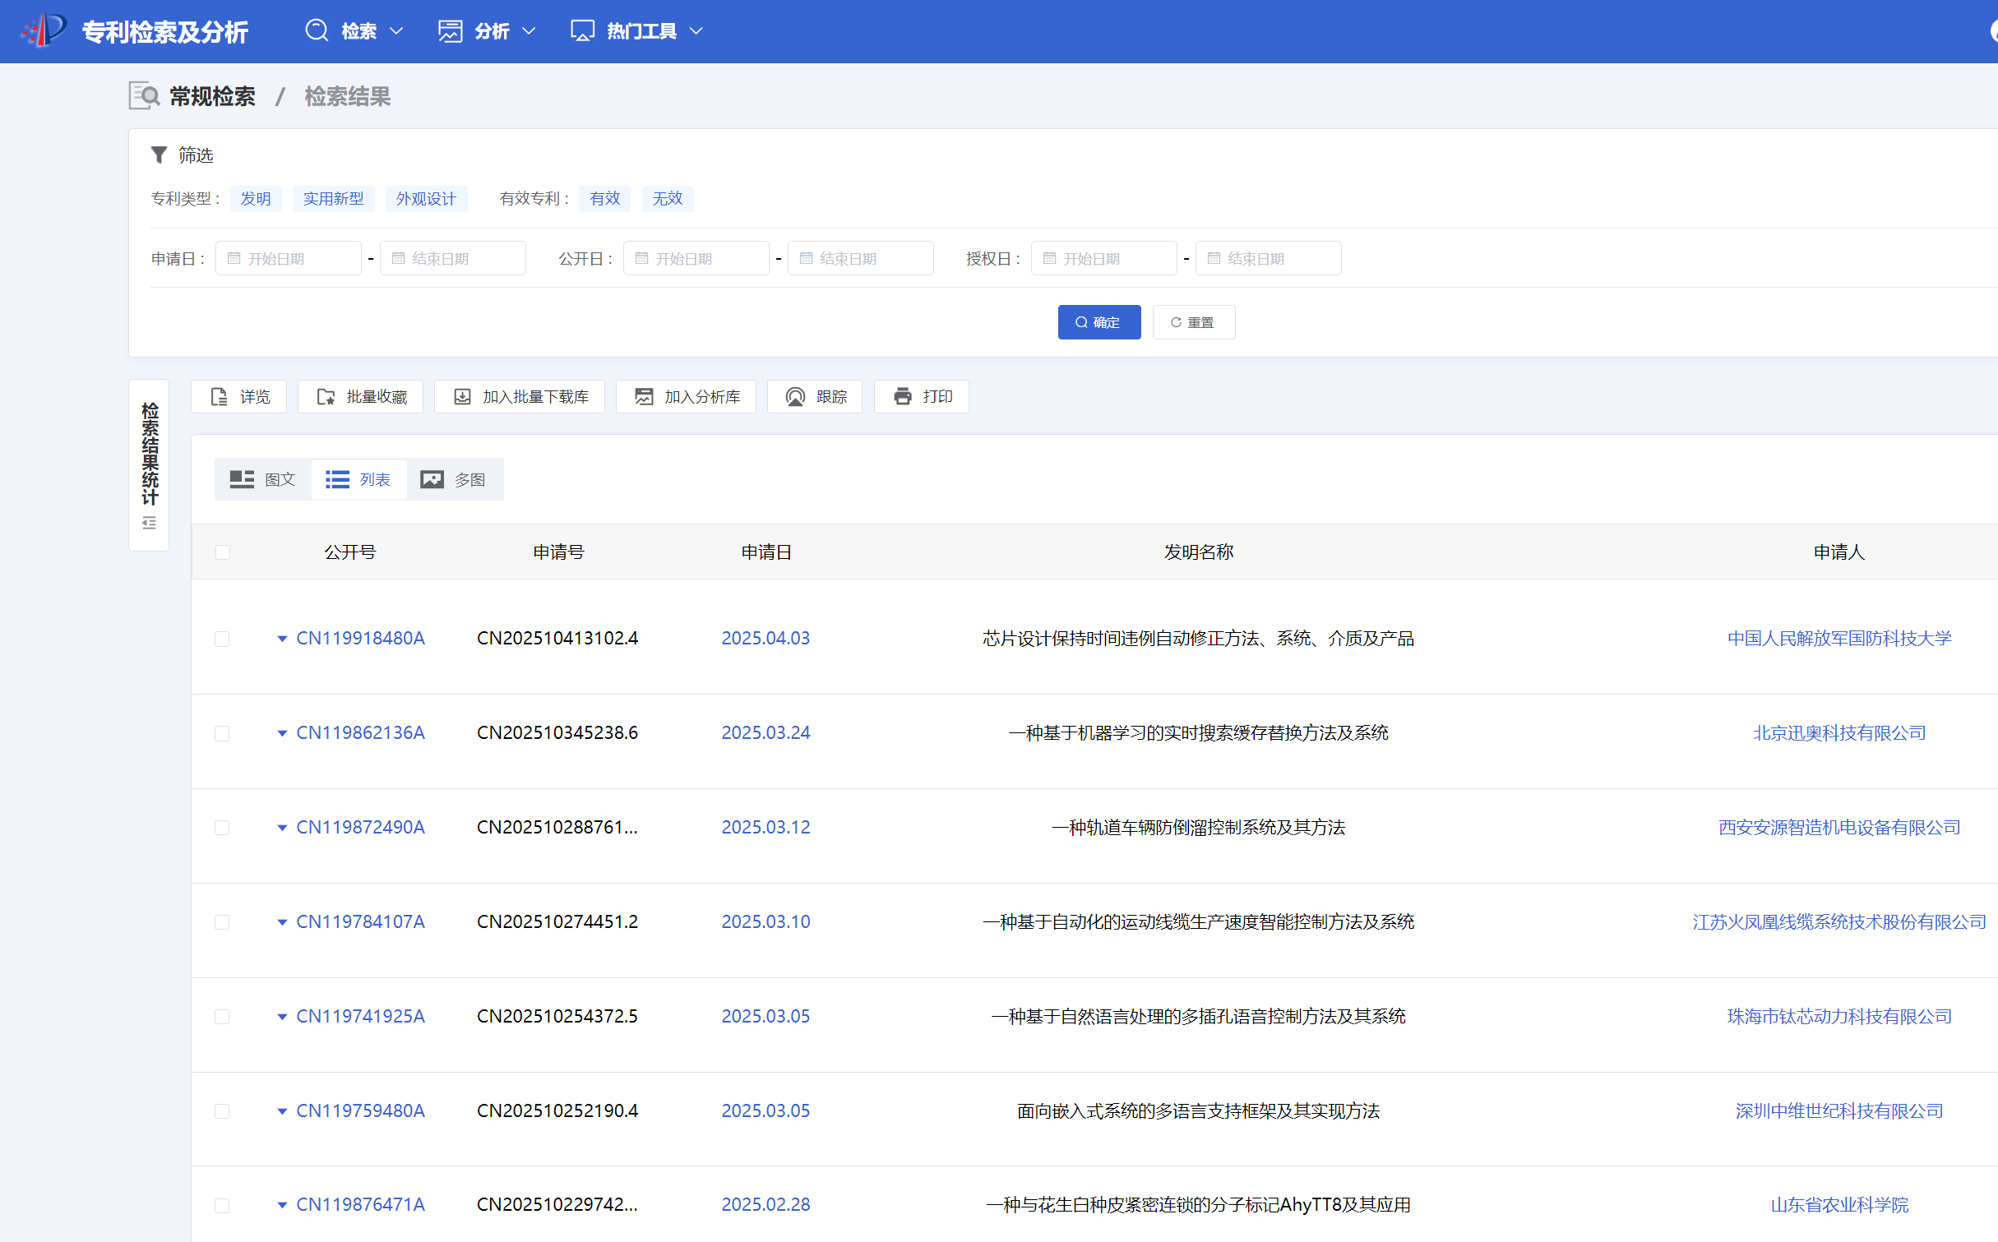The height and width of the screenshot is (1242, 1998).
Task: Tick the checkbox for CN119862136A row
Action: coord(222,733)
